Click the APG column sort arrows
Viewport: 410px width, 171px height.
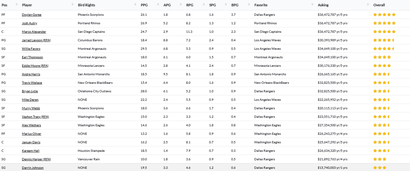pyautogui.click(x=181, y=5)
